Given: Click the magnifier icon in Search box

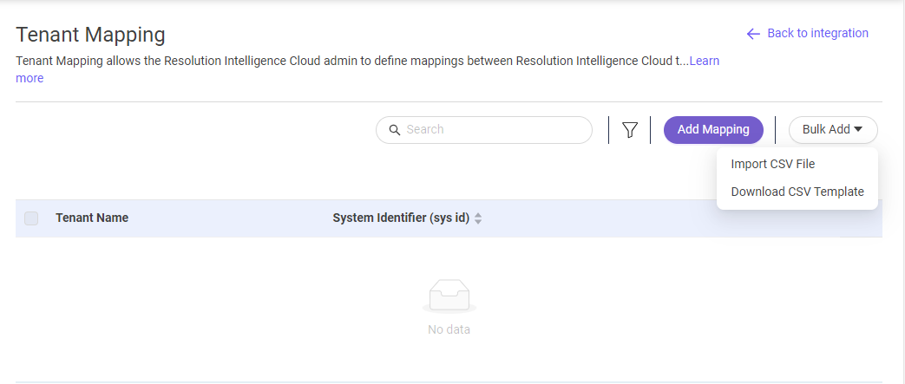Looking at the screenshot, I should pos(395,130).
